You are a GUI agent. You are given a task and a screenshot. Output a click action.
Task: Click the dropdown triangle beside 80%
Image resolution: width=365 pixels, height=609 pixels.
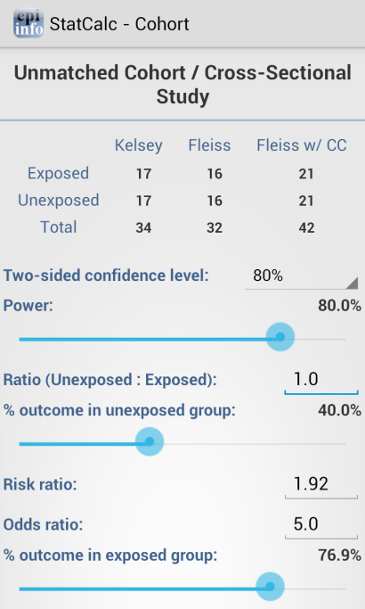point(352,284)
